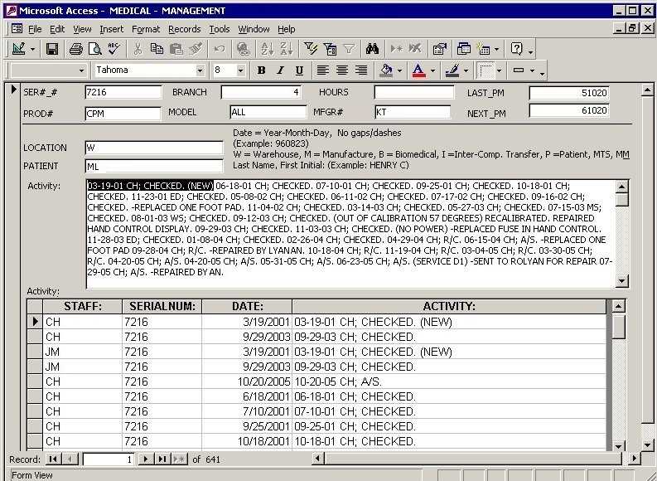Toggle Underline formatting
Screen dimensions: 657x481
click(x=299, y=70)
